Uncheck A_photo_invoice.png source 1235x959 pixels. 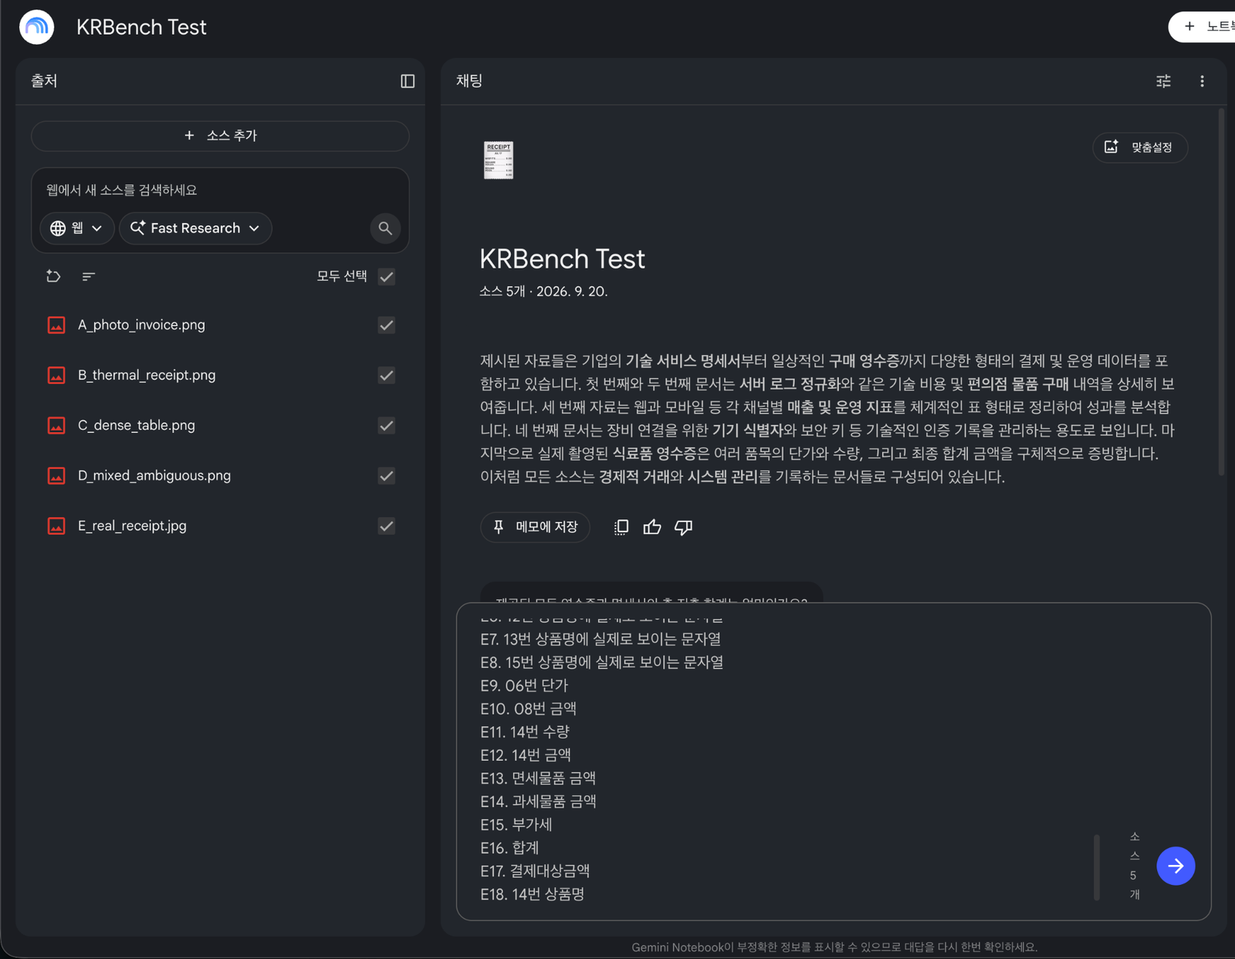coord(387,325)
